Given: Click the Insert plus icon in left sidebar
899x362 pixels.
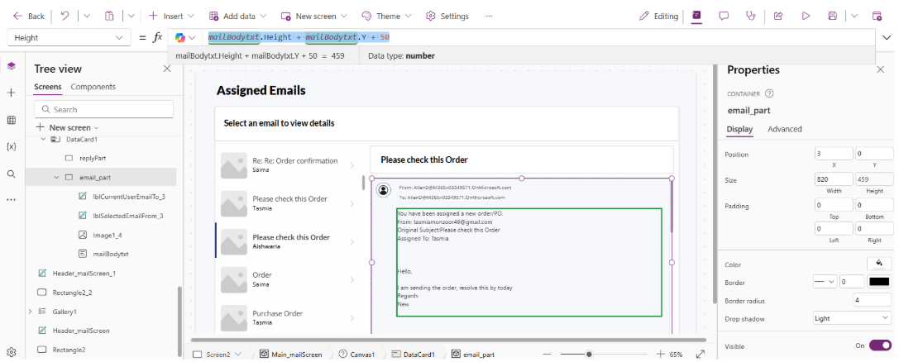Looking at the screenshot, I should pos(12,93).
